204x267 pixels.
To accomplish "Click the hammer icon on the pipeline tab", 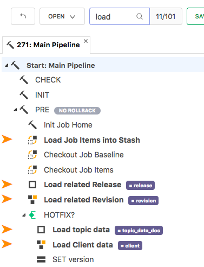I will [x=10, y=45].
